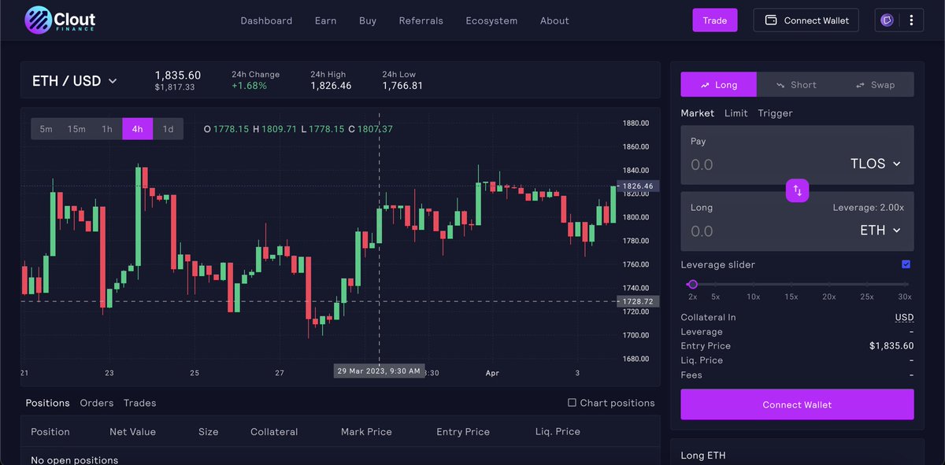The image size is (945, 465).
Task: Click the purple swap-direction arrows between Pay and Long
Action: tap(797, 190)
